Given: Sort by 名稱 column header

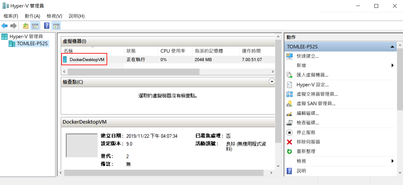Looking at the screenshot, I should [x=92, y=51].
